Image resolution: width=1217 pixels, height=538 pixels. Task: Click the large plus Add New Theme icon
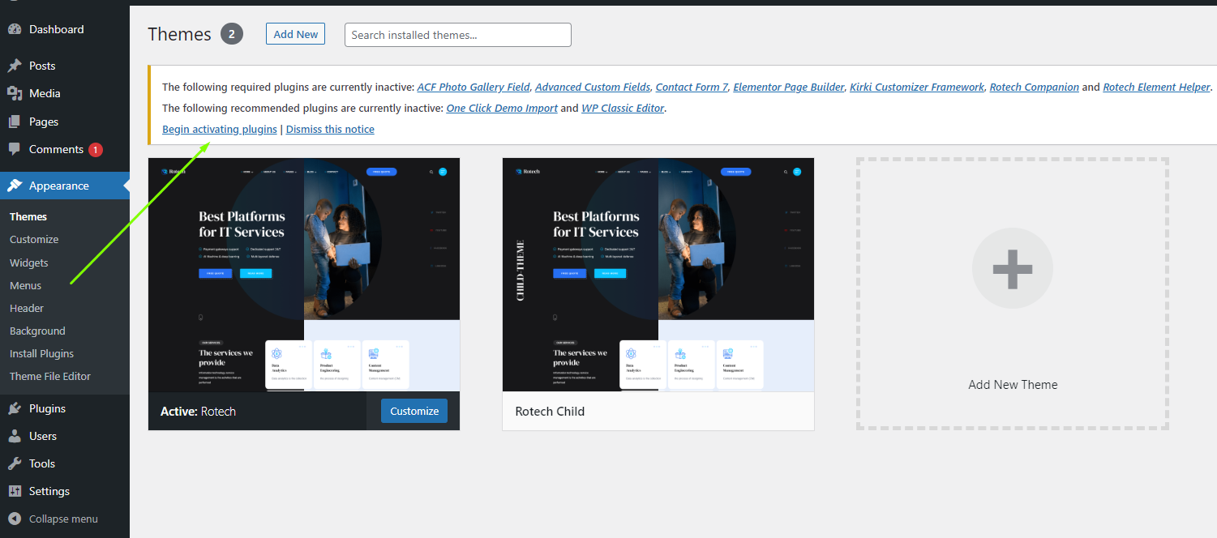click(x=1012, y=270)
